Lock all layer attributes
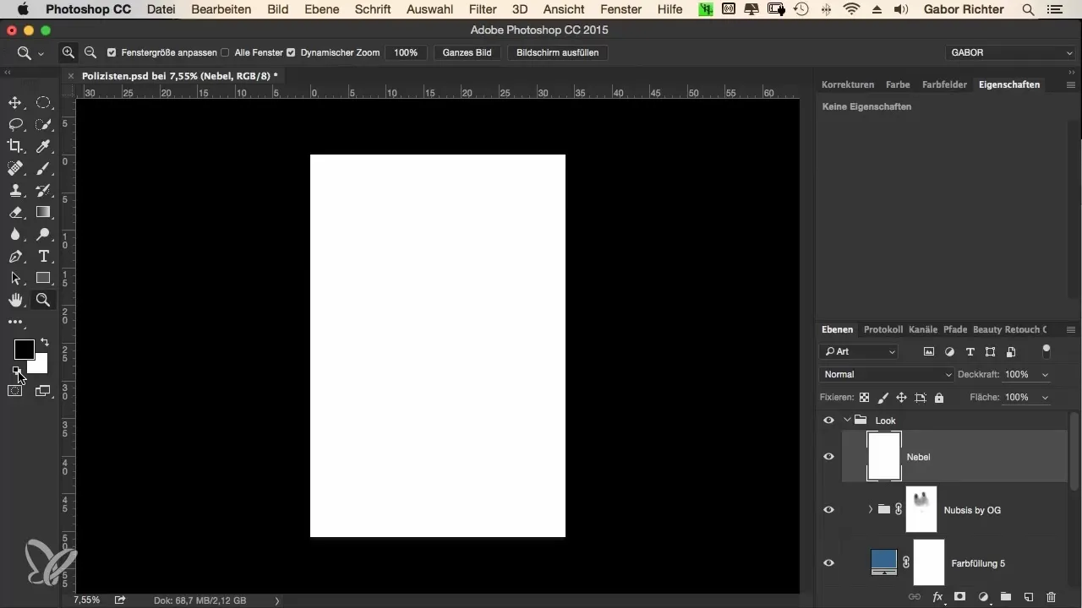 939,397
